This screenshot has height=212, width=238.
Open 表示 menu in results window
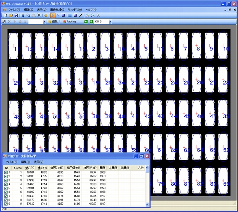[x=39, y=162]
